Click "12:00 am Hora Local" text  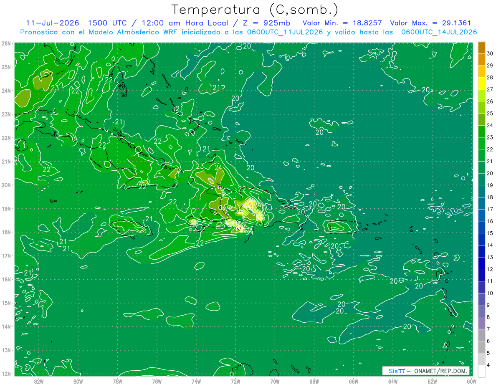pos(184,23)
